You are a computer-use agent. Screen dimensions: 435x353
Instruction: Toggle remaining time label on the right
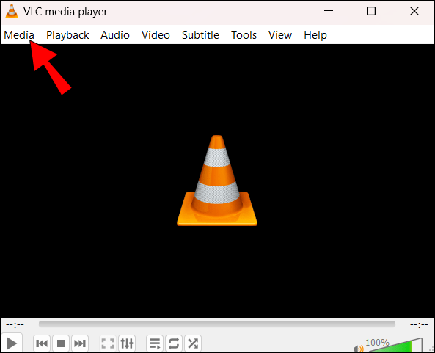419,324
